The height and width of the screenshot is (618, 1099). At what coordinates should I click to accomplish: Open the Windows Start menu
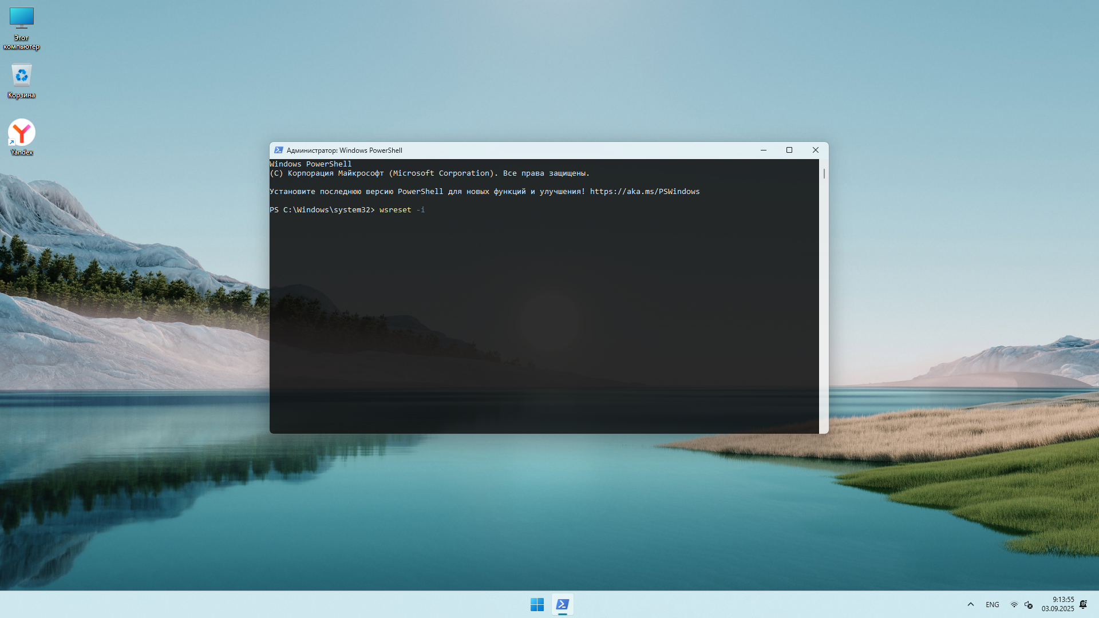(x=537, y=604)
